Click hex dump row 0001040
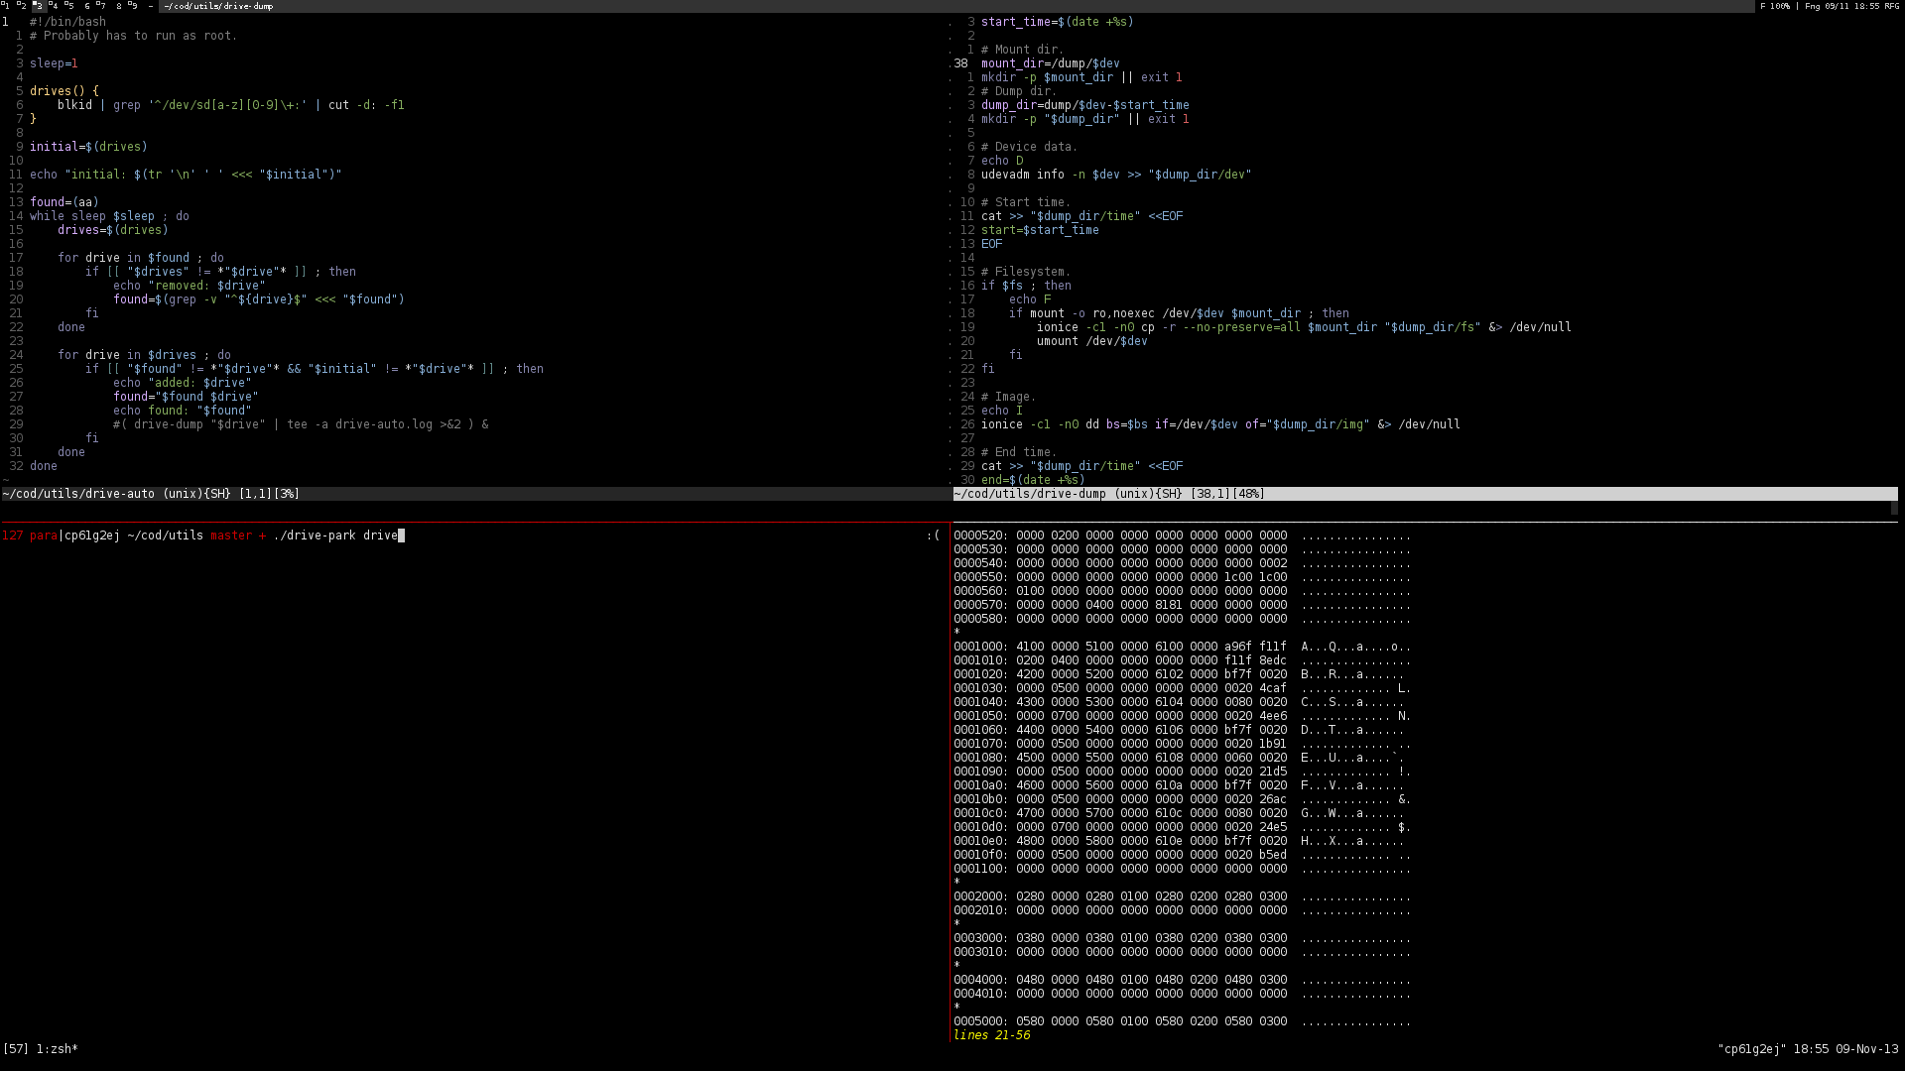The image size is (1905, 1071). 1182,702
